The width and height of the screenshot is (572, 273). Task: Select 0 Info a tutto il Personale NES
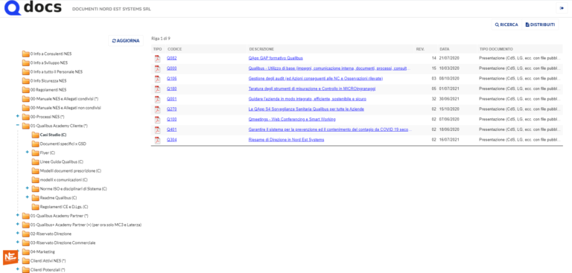pos(57,72)
